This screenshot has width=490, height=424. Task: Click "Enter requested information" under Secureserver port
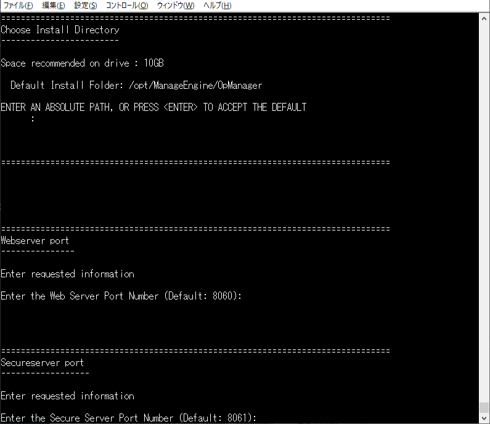click(x=67, y=396)
